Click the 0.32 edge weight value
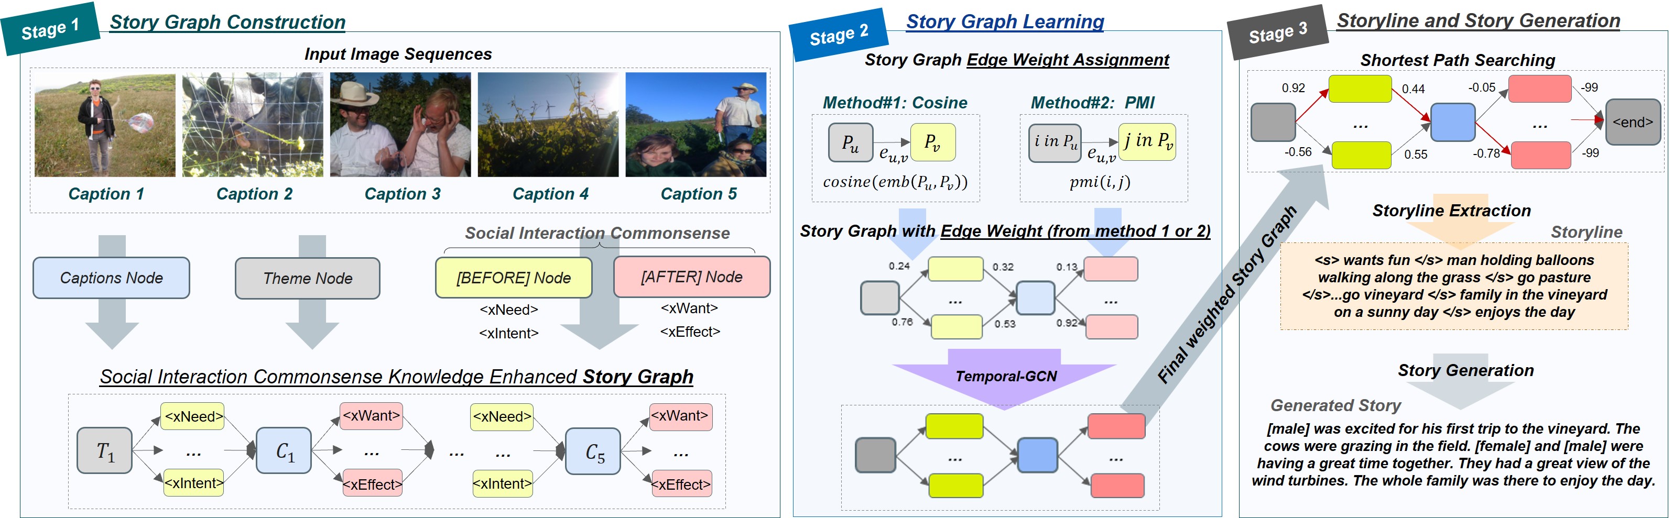Viewport: 1673px width, 518px height. coord(1003,267)
